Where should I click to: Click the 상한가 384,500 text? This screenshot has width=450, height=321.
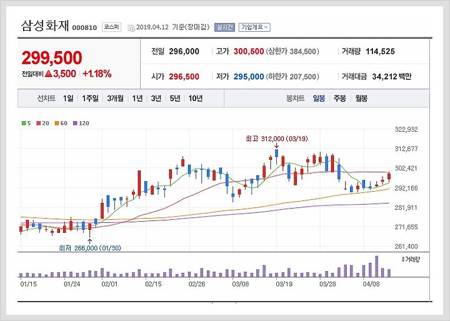pos(292,52)
